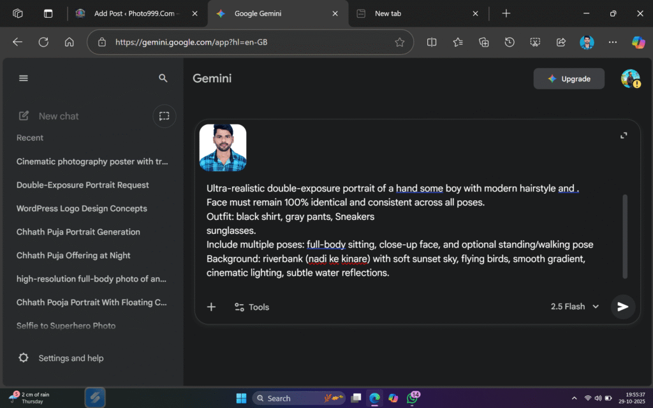Click the uploaded portrait thumbnail in the prompt

click(x=223, y=147)
